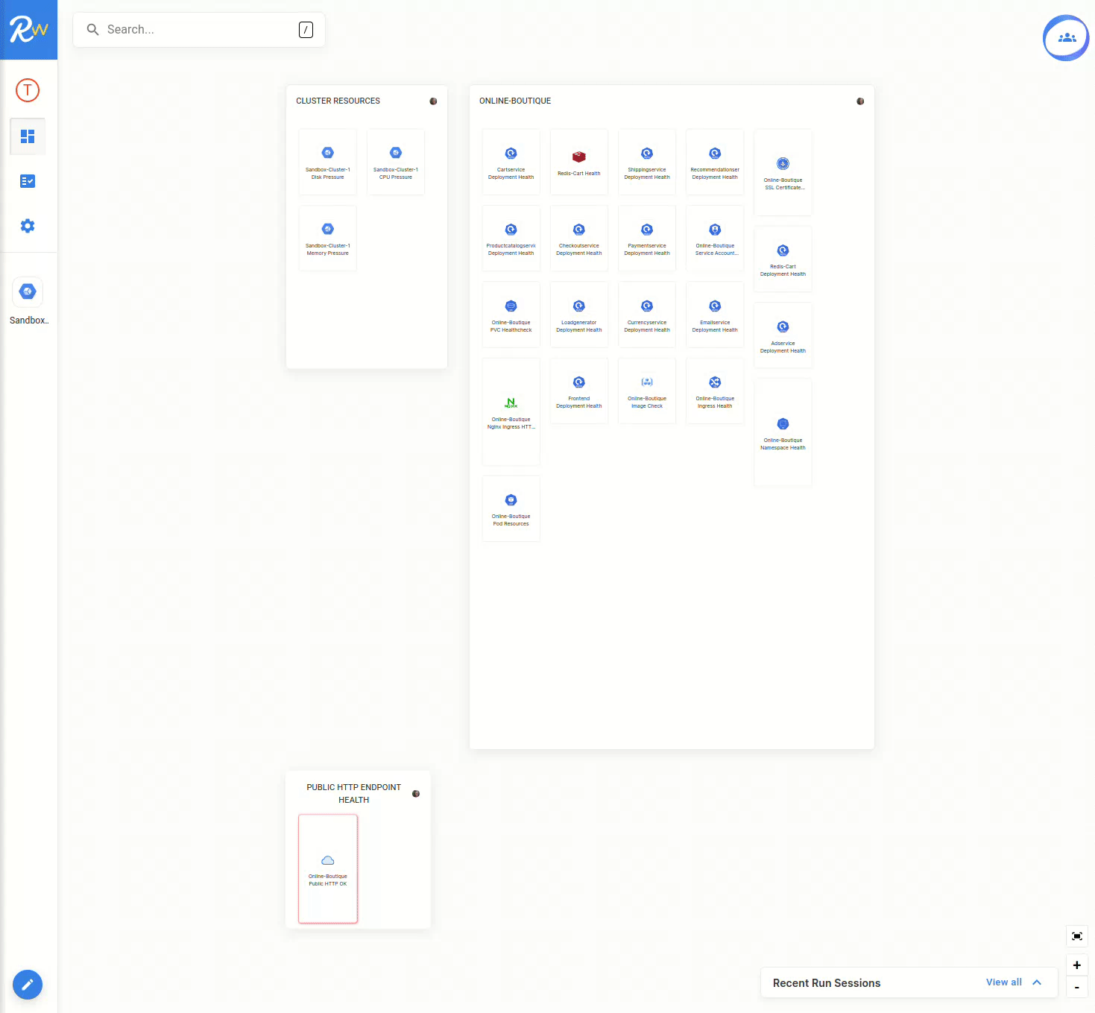The width and height of the screenshot is (1095, 1013).
Task: Click the Rw logo in top-left corner
Action: 28,29
